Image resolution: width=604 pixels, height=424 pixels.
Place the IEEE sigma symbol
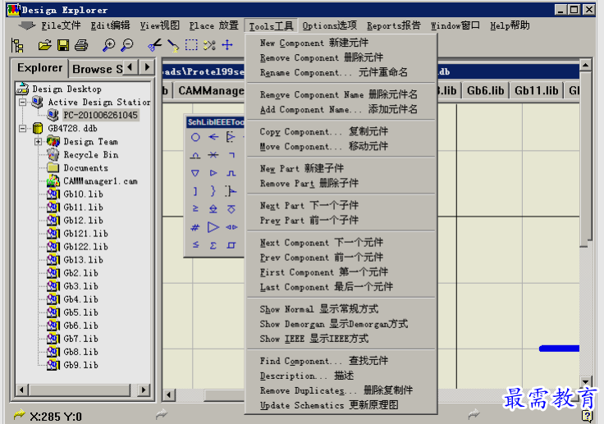tap(213, 245)
